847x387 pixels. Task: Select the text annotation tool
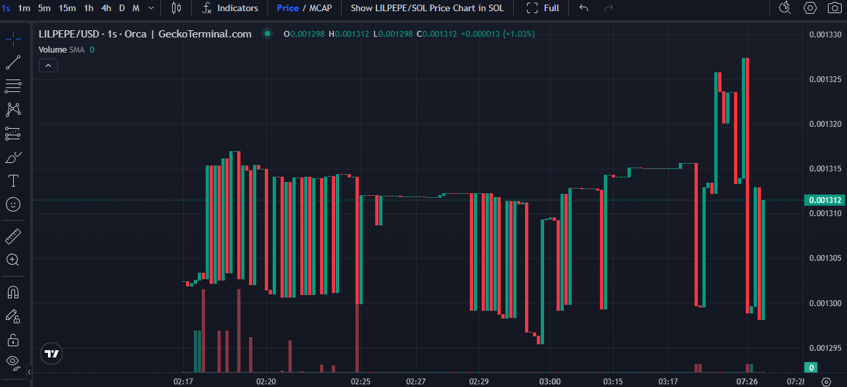pyautogui.click(x=13, y=181)
